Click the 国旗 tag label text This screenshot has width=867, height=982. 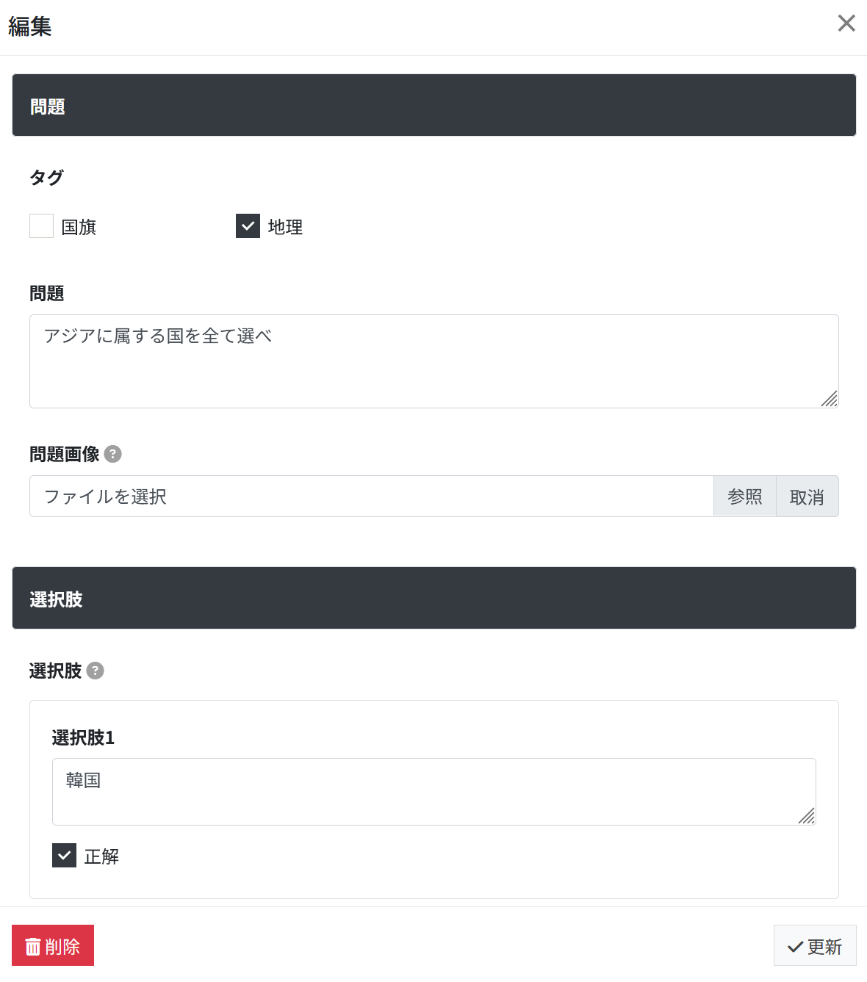point(79,227)
